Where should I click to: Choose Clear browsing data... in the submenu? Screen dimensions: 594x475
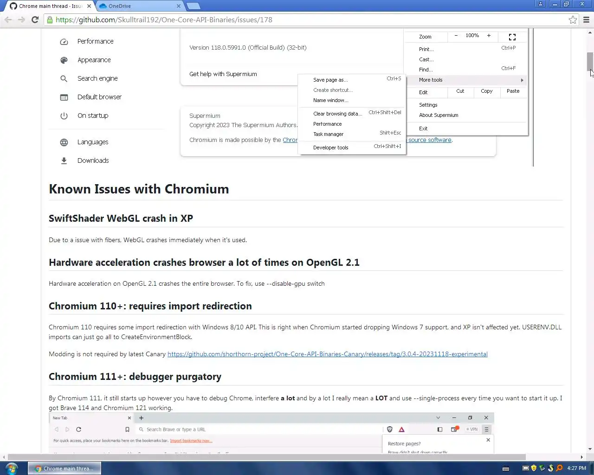[353, 113]
